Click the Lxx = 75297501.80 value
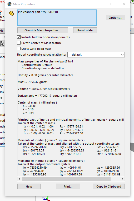This screenshot has width=134, height=201. click(35, 147)
